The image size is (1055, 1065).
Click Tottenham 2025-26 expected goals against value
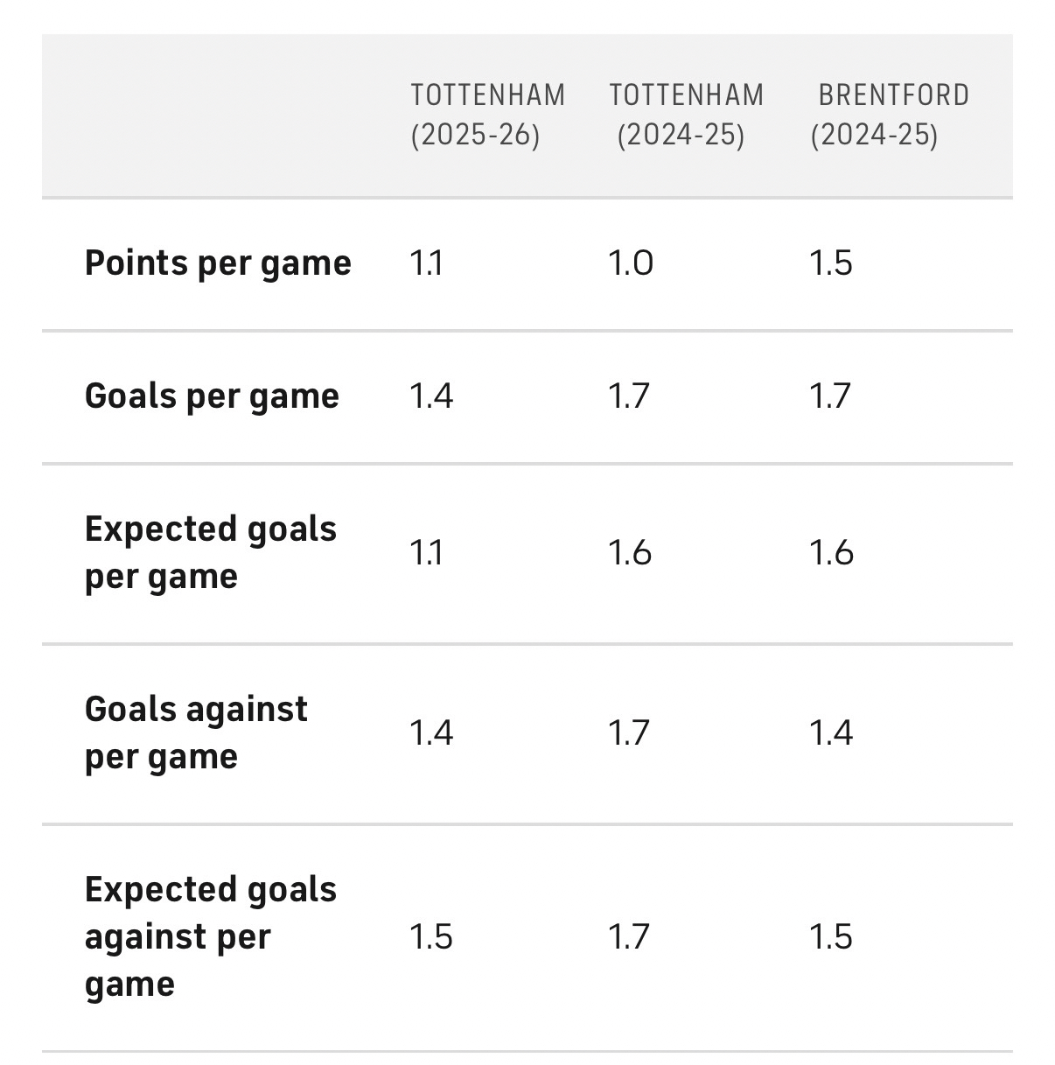(x=431, y=936)
